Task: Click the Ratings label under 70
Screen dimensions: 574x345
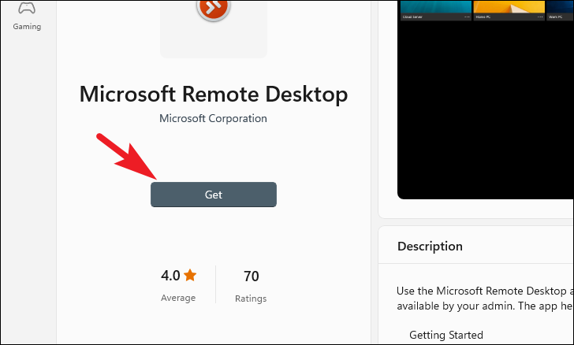Action: [x=251, y=299]
